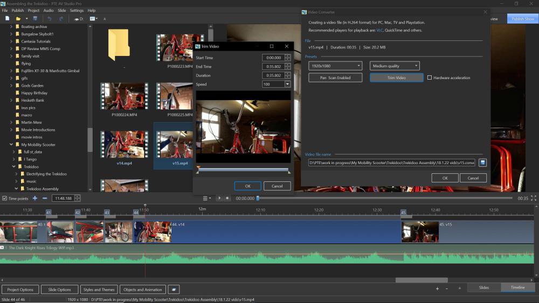Viewport: 539px width, 303px height.
Task: Click the fullscreen preview icon
Action: coord(534,198)
